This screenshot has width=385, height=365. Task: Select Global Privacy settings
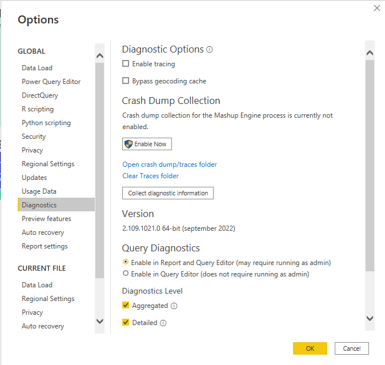click(32, 150)
